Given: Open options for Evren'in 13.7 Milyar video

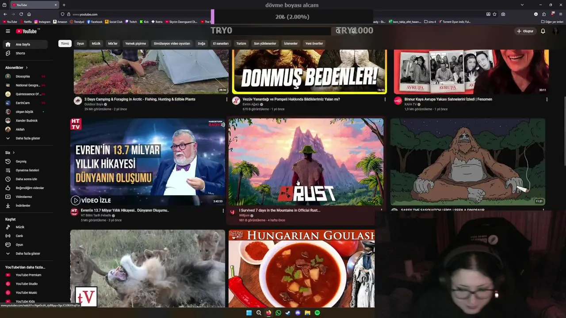Looking at the screenshot, I should (x=223, y=211).
